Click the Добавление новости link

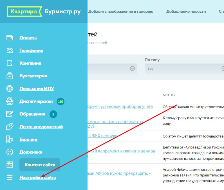186,12
